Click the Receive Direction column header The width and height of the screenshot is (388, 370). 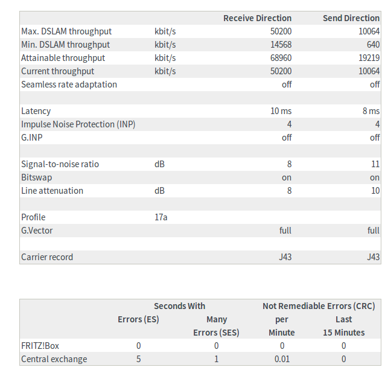257,18
